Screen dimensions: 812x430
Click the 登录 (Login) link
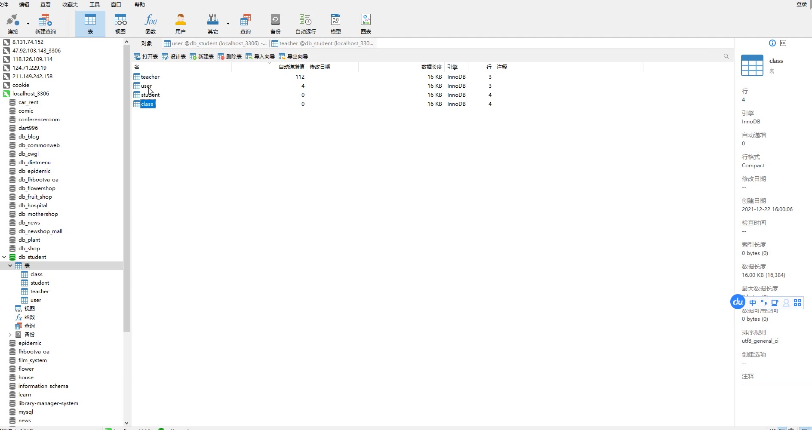pos(802,4)
